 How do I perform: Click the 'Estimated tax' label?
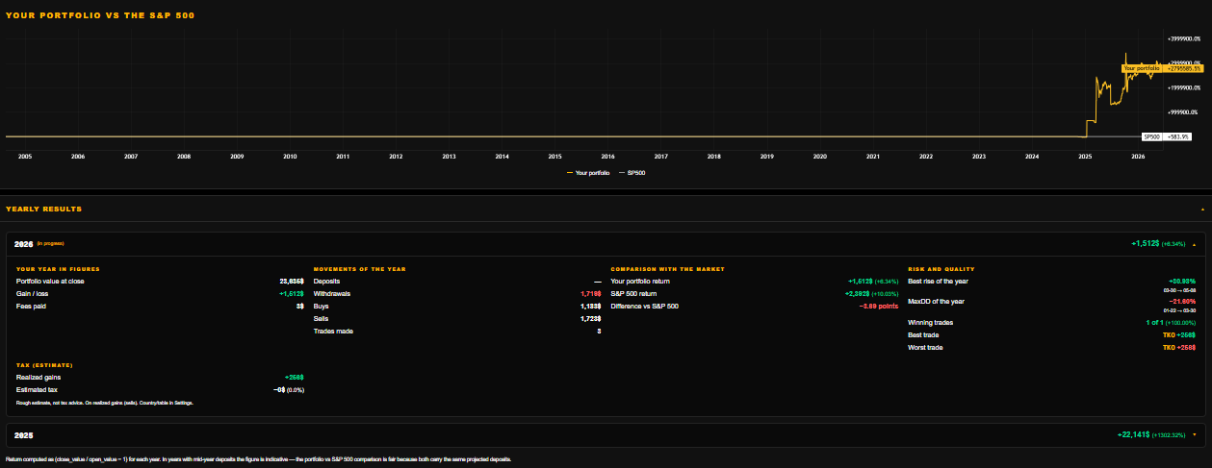(37, 390)
